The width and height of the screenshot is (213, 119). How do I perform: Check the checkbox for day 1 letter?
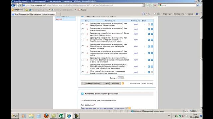[83, 66]
